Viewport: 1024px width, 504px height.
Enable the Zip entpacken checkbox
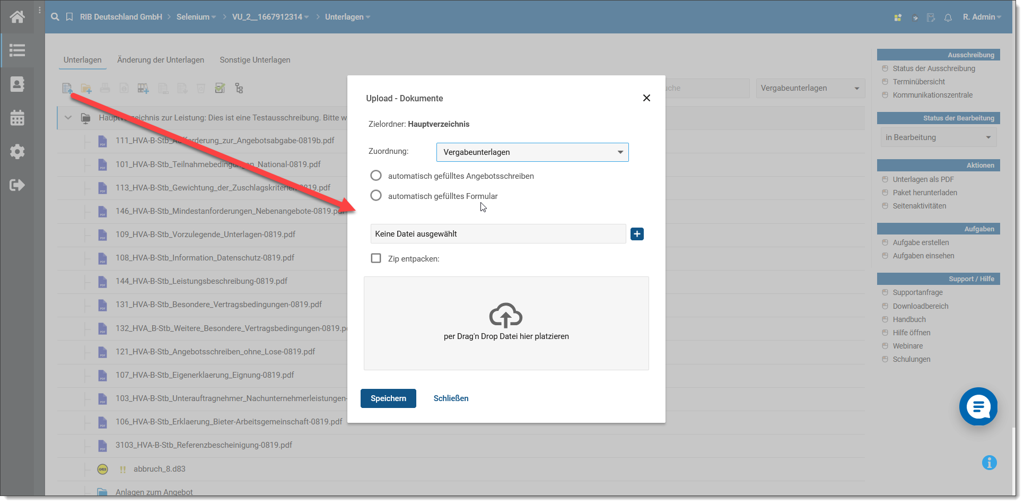click(x=376, y=258)
